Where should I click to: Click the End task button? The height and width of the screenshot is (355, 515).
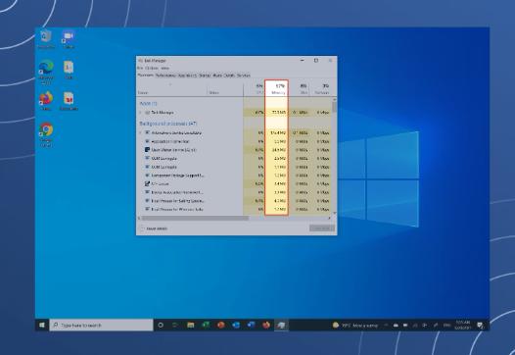click(x=322, y=228)
